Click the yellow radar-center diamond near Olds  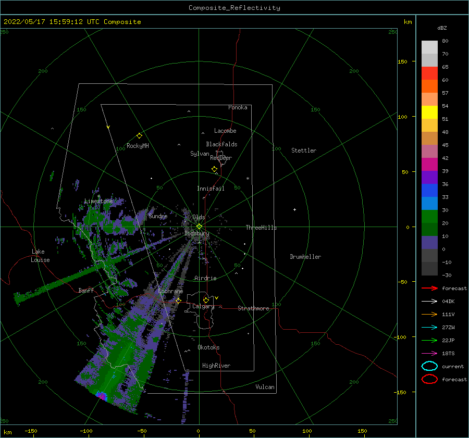199,227
